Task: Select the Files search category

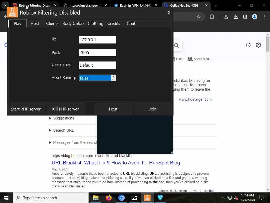Action: pyautogui.click(x=177, y=59)
